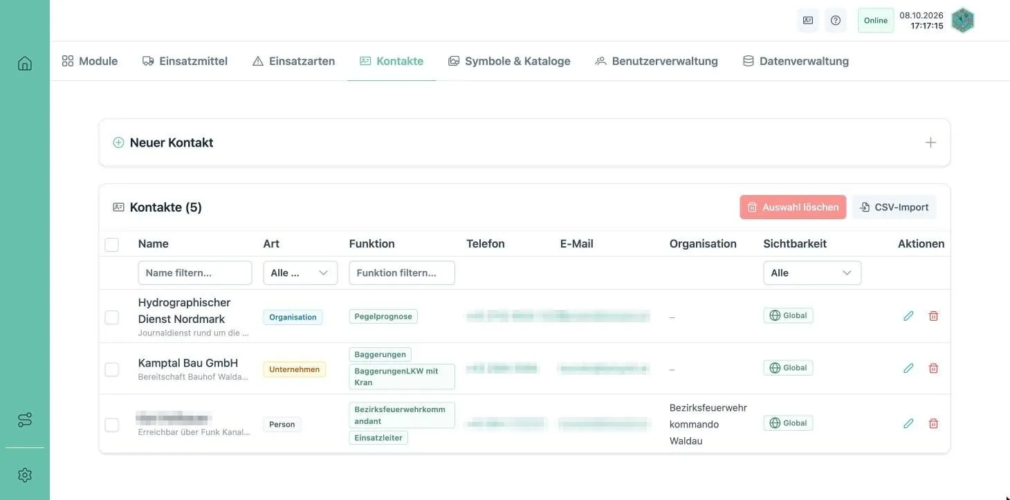The height and width of the screenshot is (500, 1010).
Task: Edit the Kamptal Bau GmbH contact
Action: click(908, 368)
